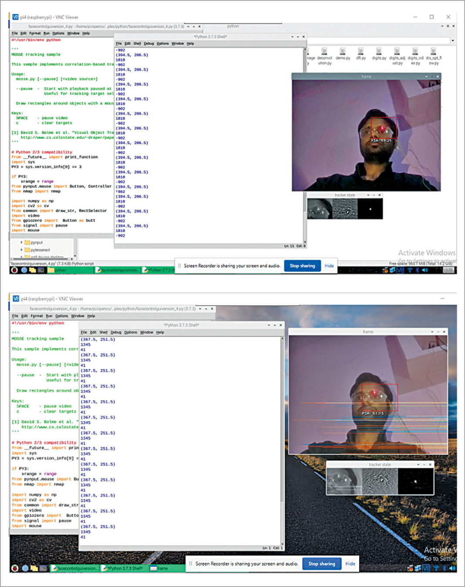Click the Bluetooth icon in system tray
Viewport: 465px width, 587px height.
[417, 270]
